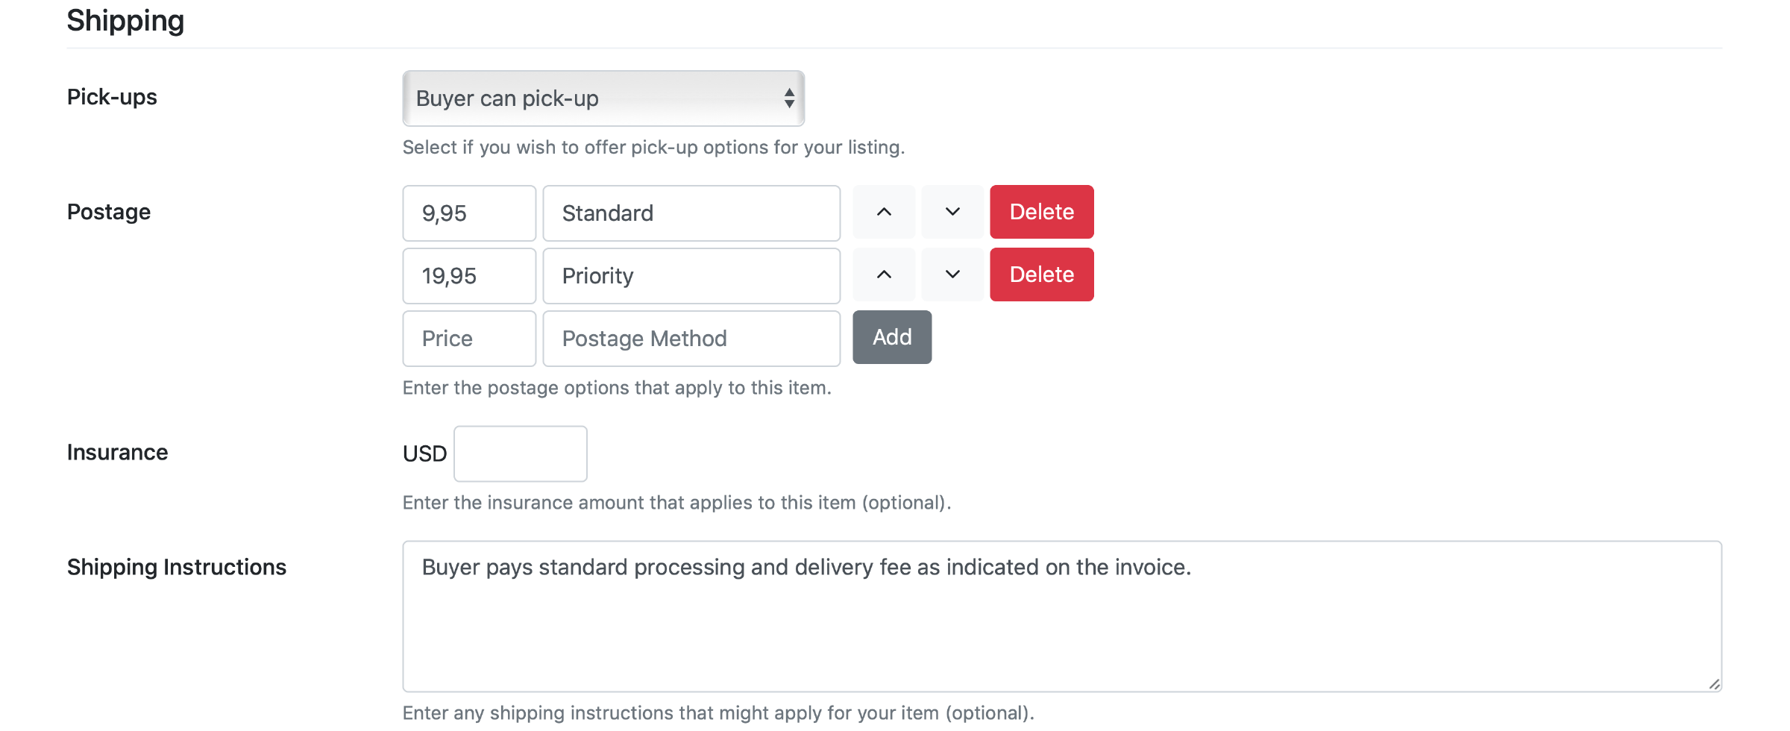Focus the Priority postage method field

tap(691, 276)
